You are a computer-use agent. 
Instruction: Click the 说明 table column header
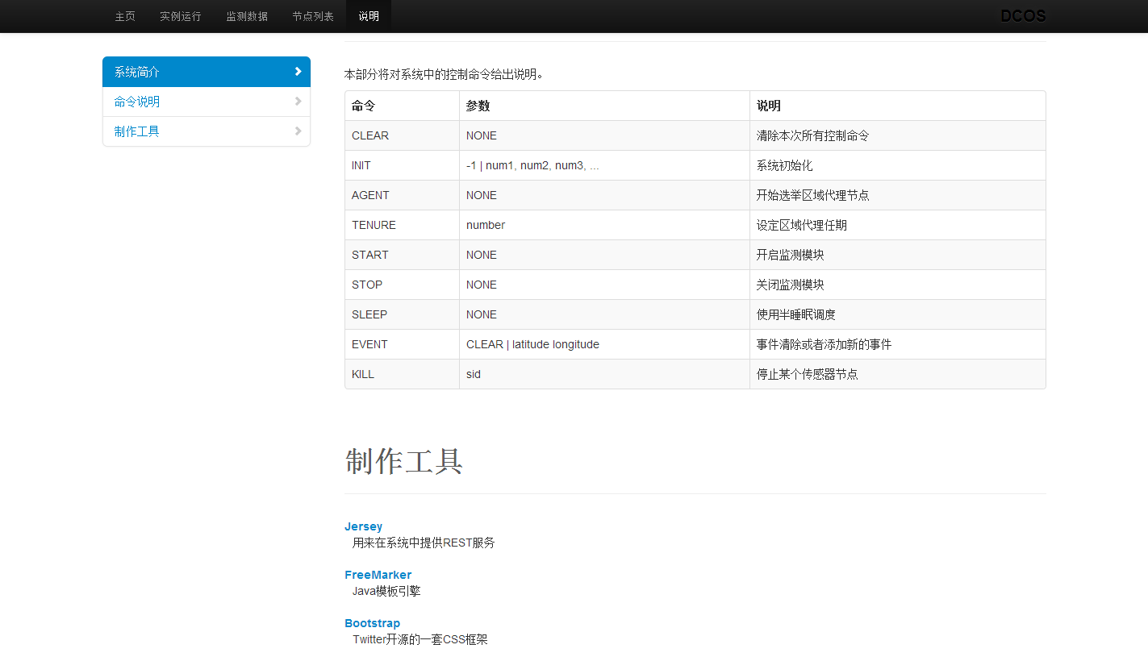tap(898, 106)
